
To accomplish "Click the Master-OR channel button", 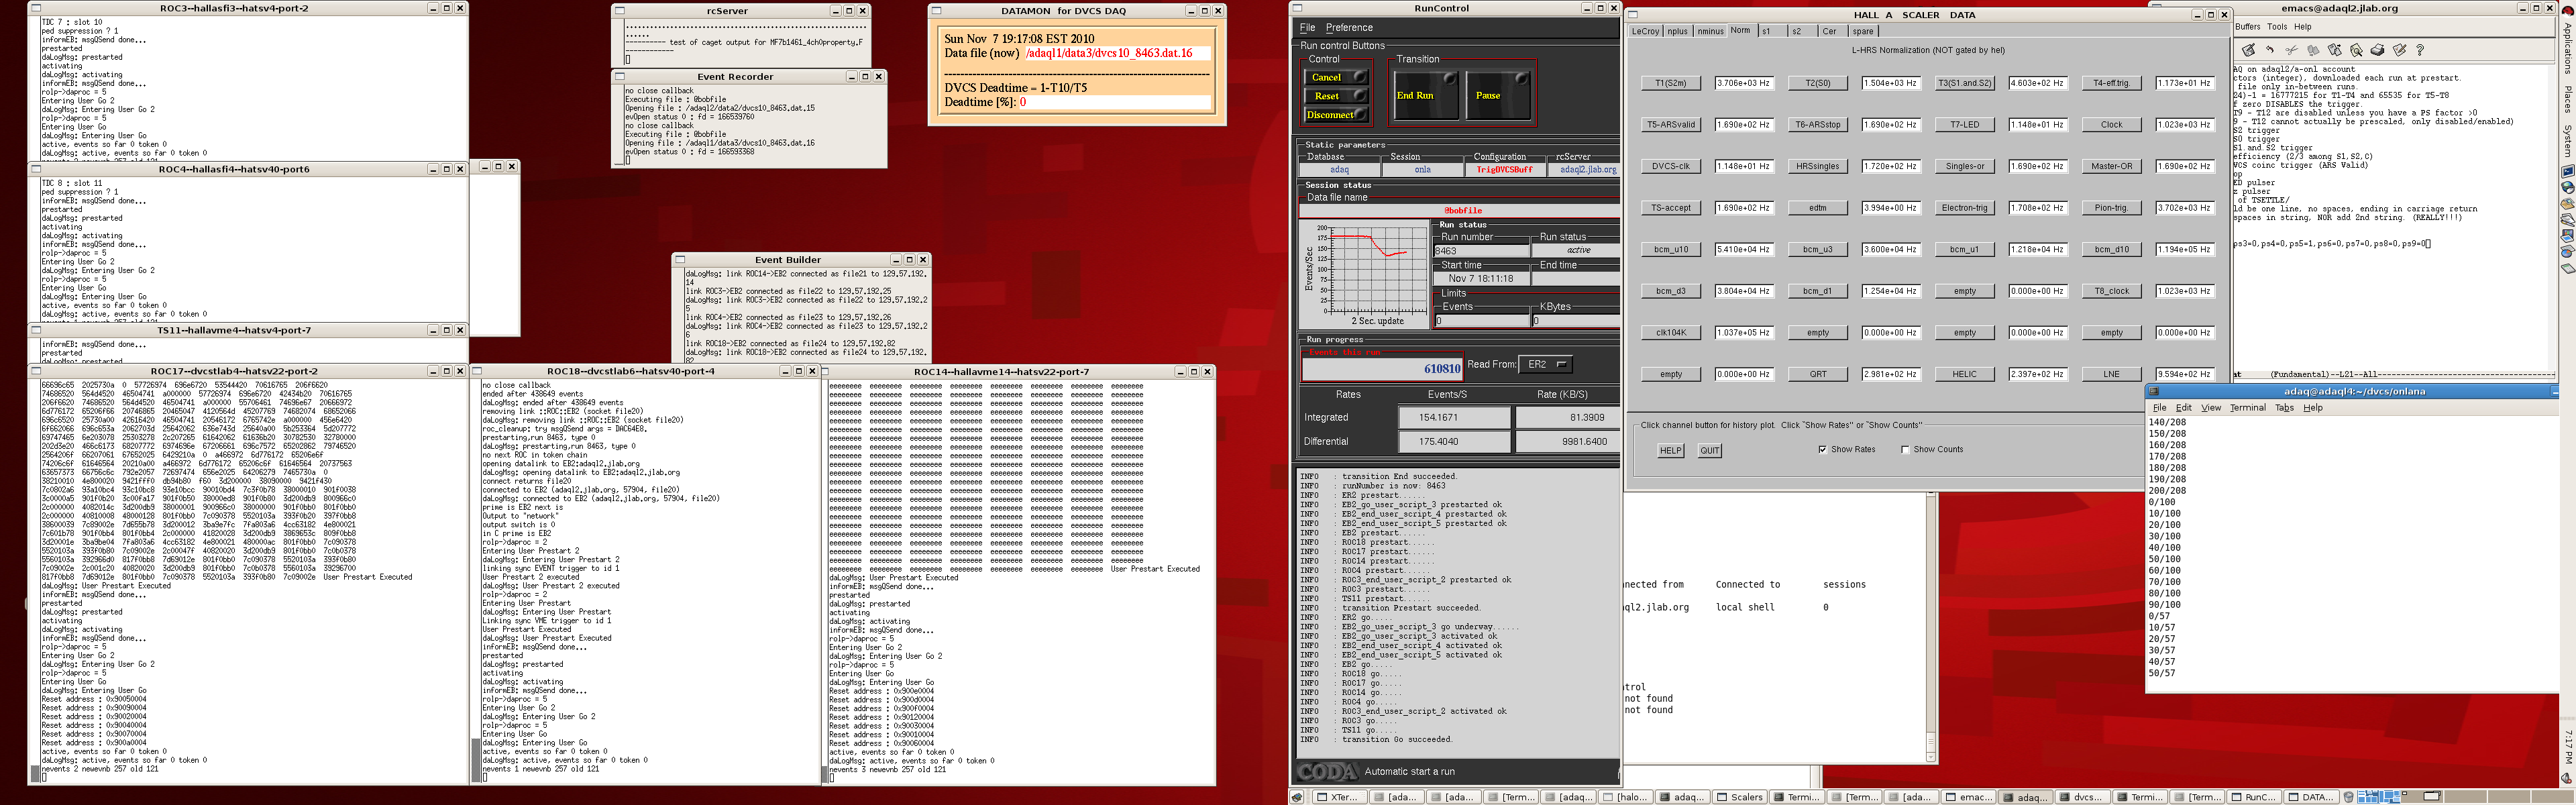I will [2111, 166].
